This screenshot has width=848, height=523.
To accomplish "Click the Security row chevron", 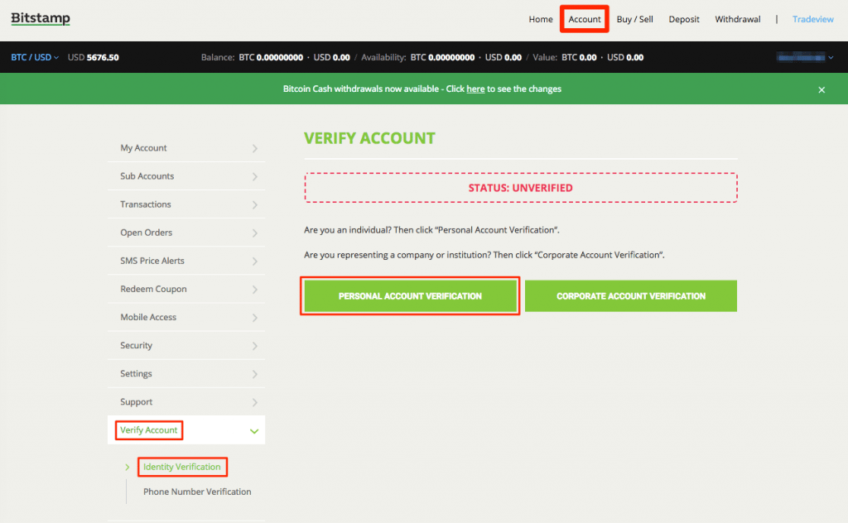I will pos(254,346).
